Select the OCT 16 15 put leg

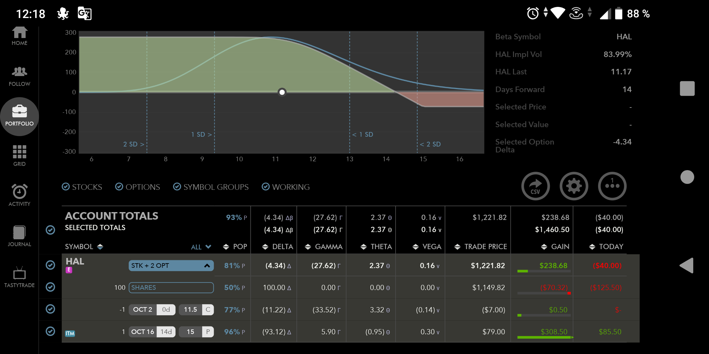(171, 332)
